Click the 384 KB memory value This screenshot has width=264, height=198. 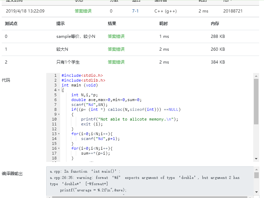point(218,62)
